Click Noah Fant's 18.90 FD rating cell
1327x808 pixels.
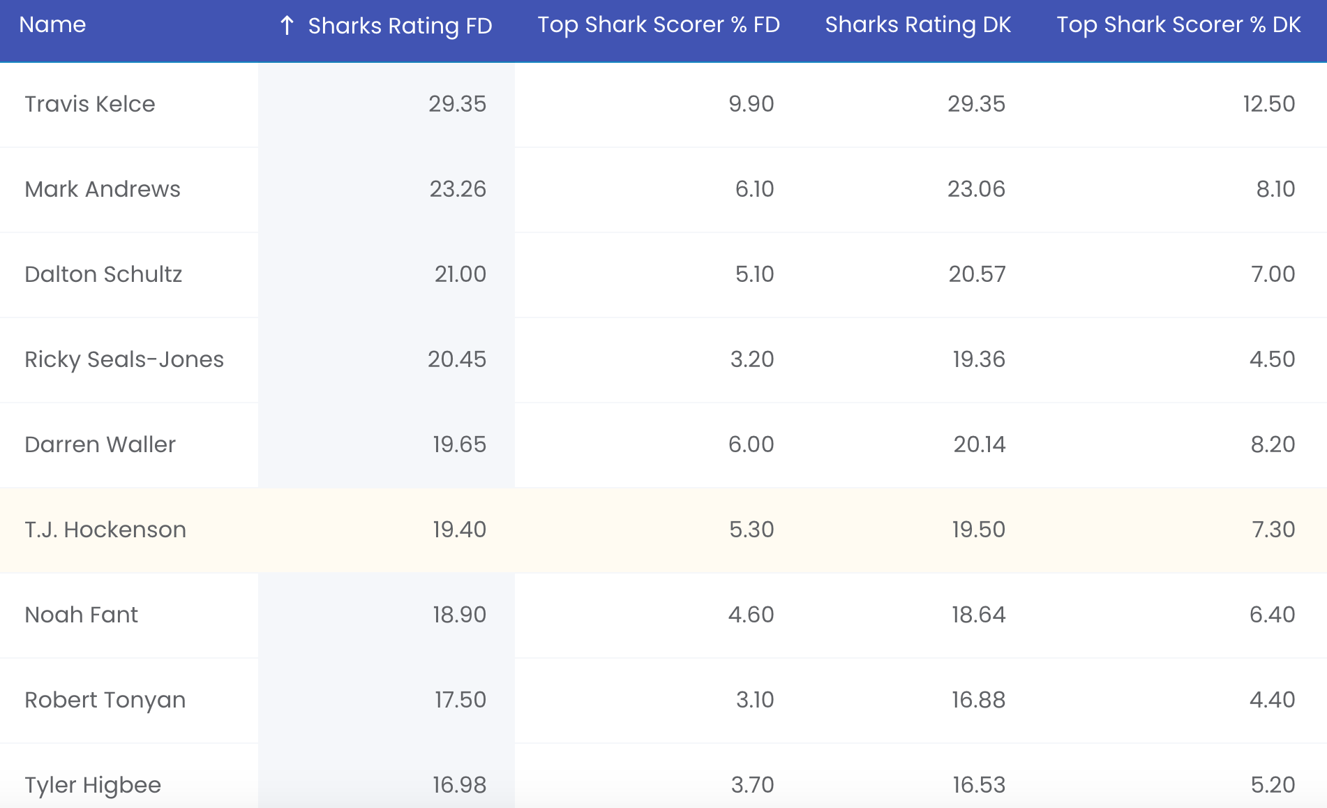pyautogui.click(x=387, y=615)
